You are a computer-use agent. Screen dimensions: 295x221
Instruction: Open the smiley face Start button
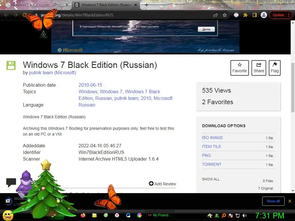tap(8, 215)
